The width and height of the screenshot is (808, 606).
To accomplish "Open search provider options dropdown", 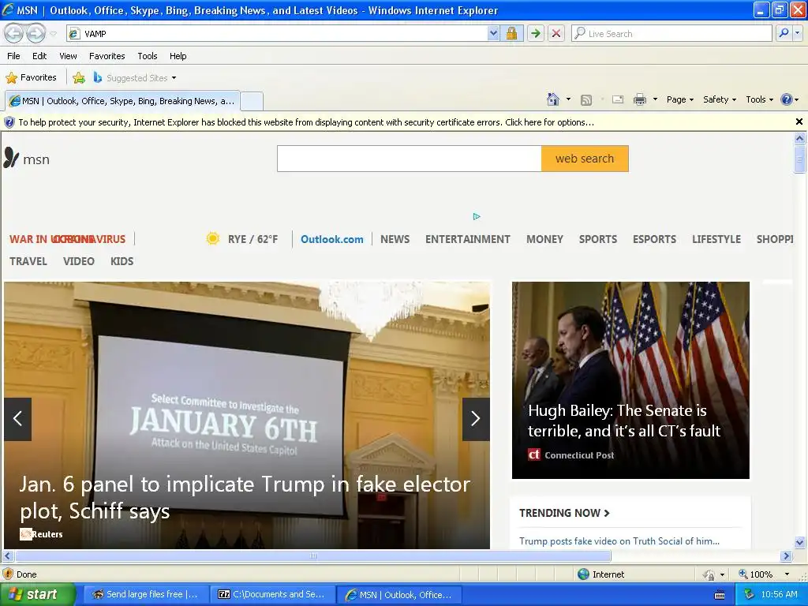I will (798, 33).
